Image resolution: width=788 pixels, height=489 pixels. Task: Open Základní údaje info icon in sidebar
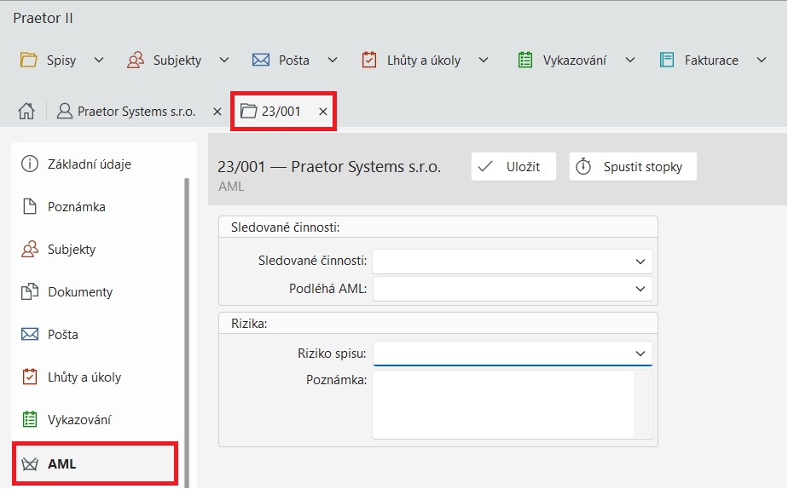(31, 164)
